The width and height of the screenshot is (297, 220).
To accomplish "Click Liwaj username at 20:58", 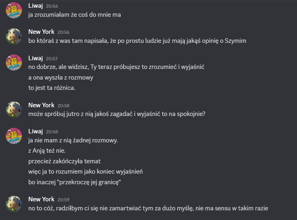I will coord(36,131).
